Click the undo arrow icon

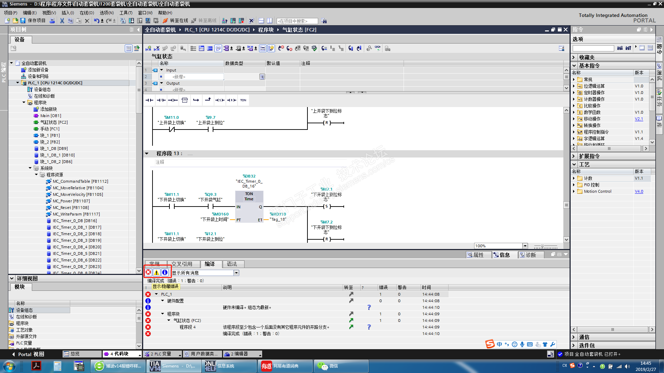(x=96, y=21)
